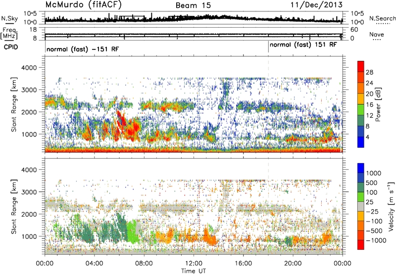Click the 04:00 time tick label
The image size is (396, 274).
(x=94, y=264)
